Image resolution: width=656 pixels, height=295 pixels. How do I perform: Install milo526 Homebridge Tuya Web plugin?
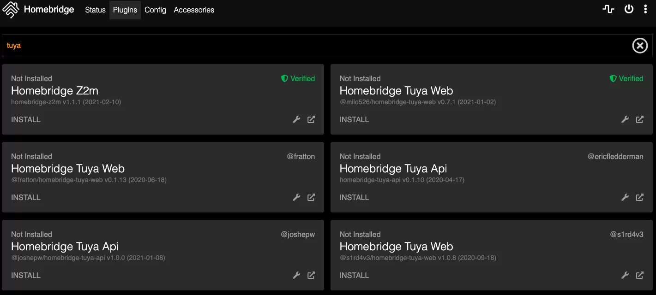pyautogui.click(x=354, y=119)
